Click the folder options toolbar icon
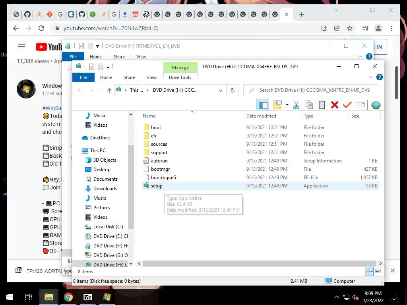407x305 pixels. (x=277, y=105)
